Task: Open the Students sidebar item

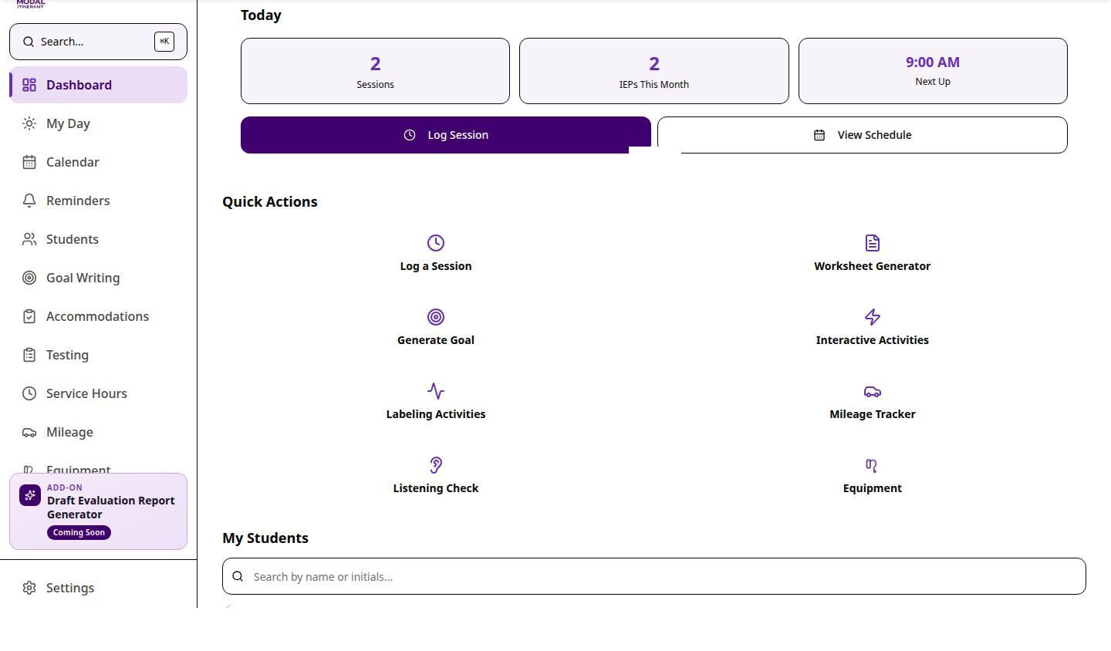Action: tap(99, 239)
